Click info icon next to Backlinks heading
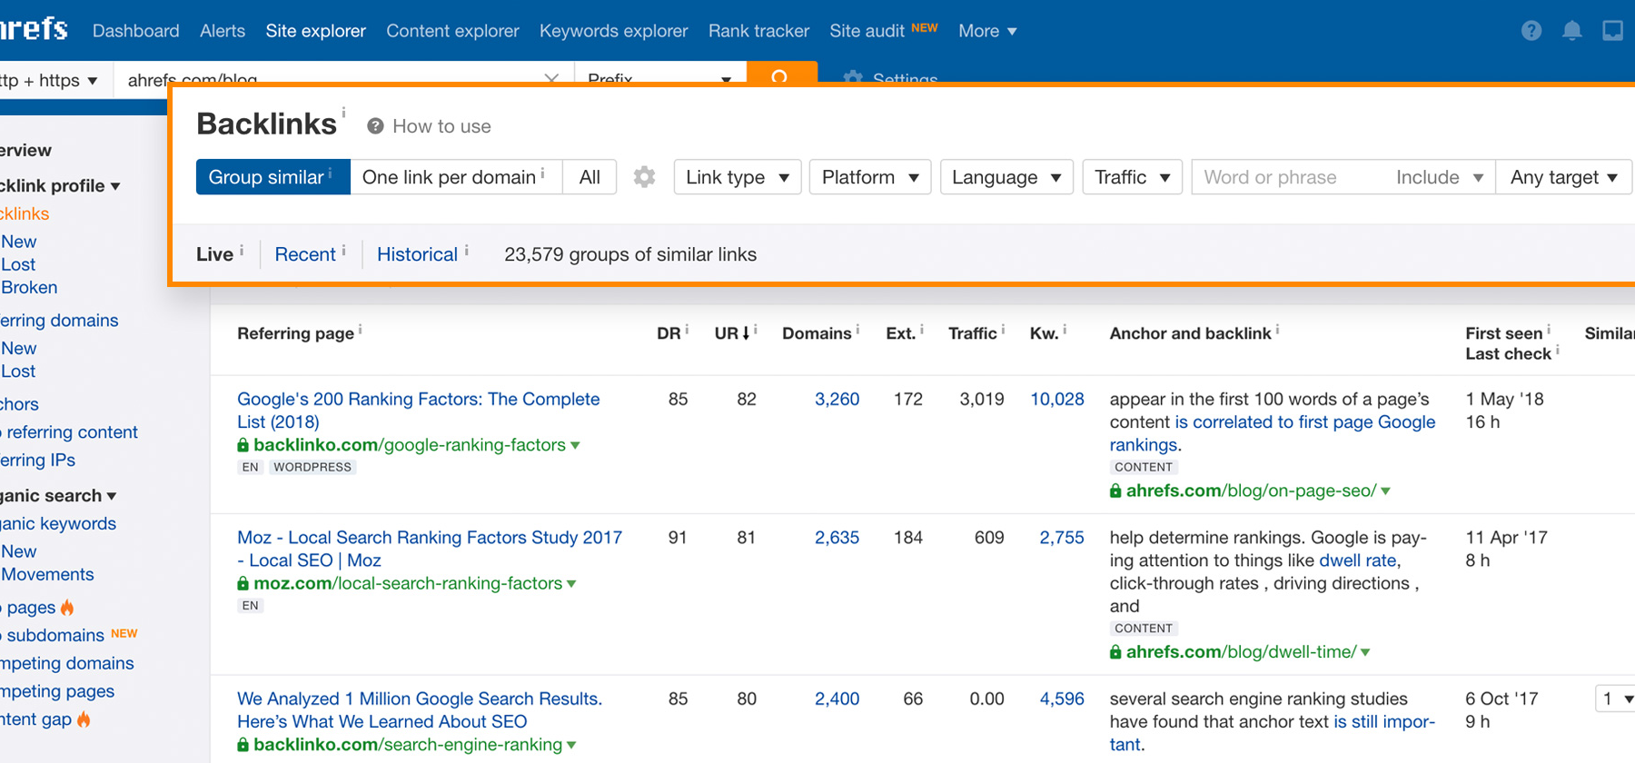The image size is (1635, 763). (x=343, y=113)
